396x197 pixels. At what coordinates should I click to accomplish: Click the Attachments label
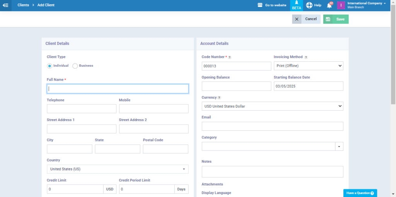coord(212,184)
